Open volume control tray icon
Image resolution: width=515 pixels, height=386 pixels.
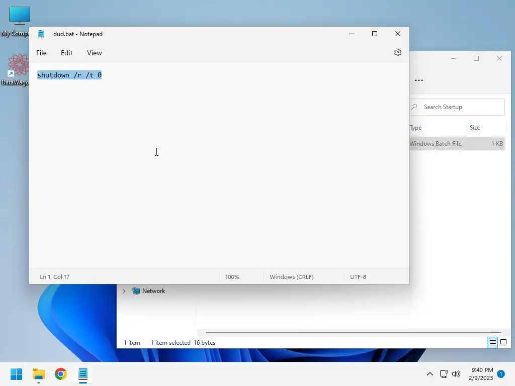pos(456,374)
